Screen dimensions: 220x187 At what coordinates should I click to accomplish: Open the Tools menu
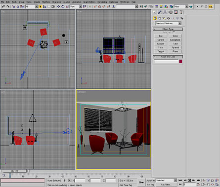pyautogui.click(x=14, y=2)
